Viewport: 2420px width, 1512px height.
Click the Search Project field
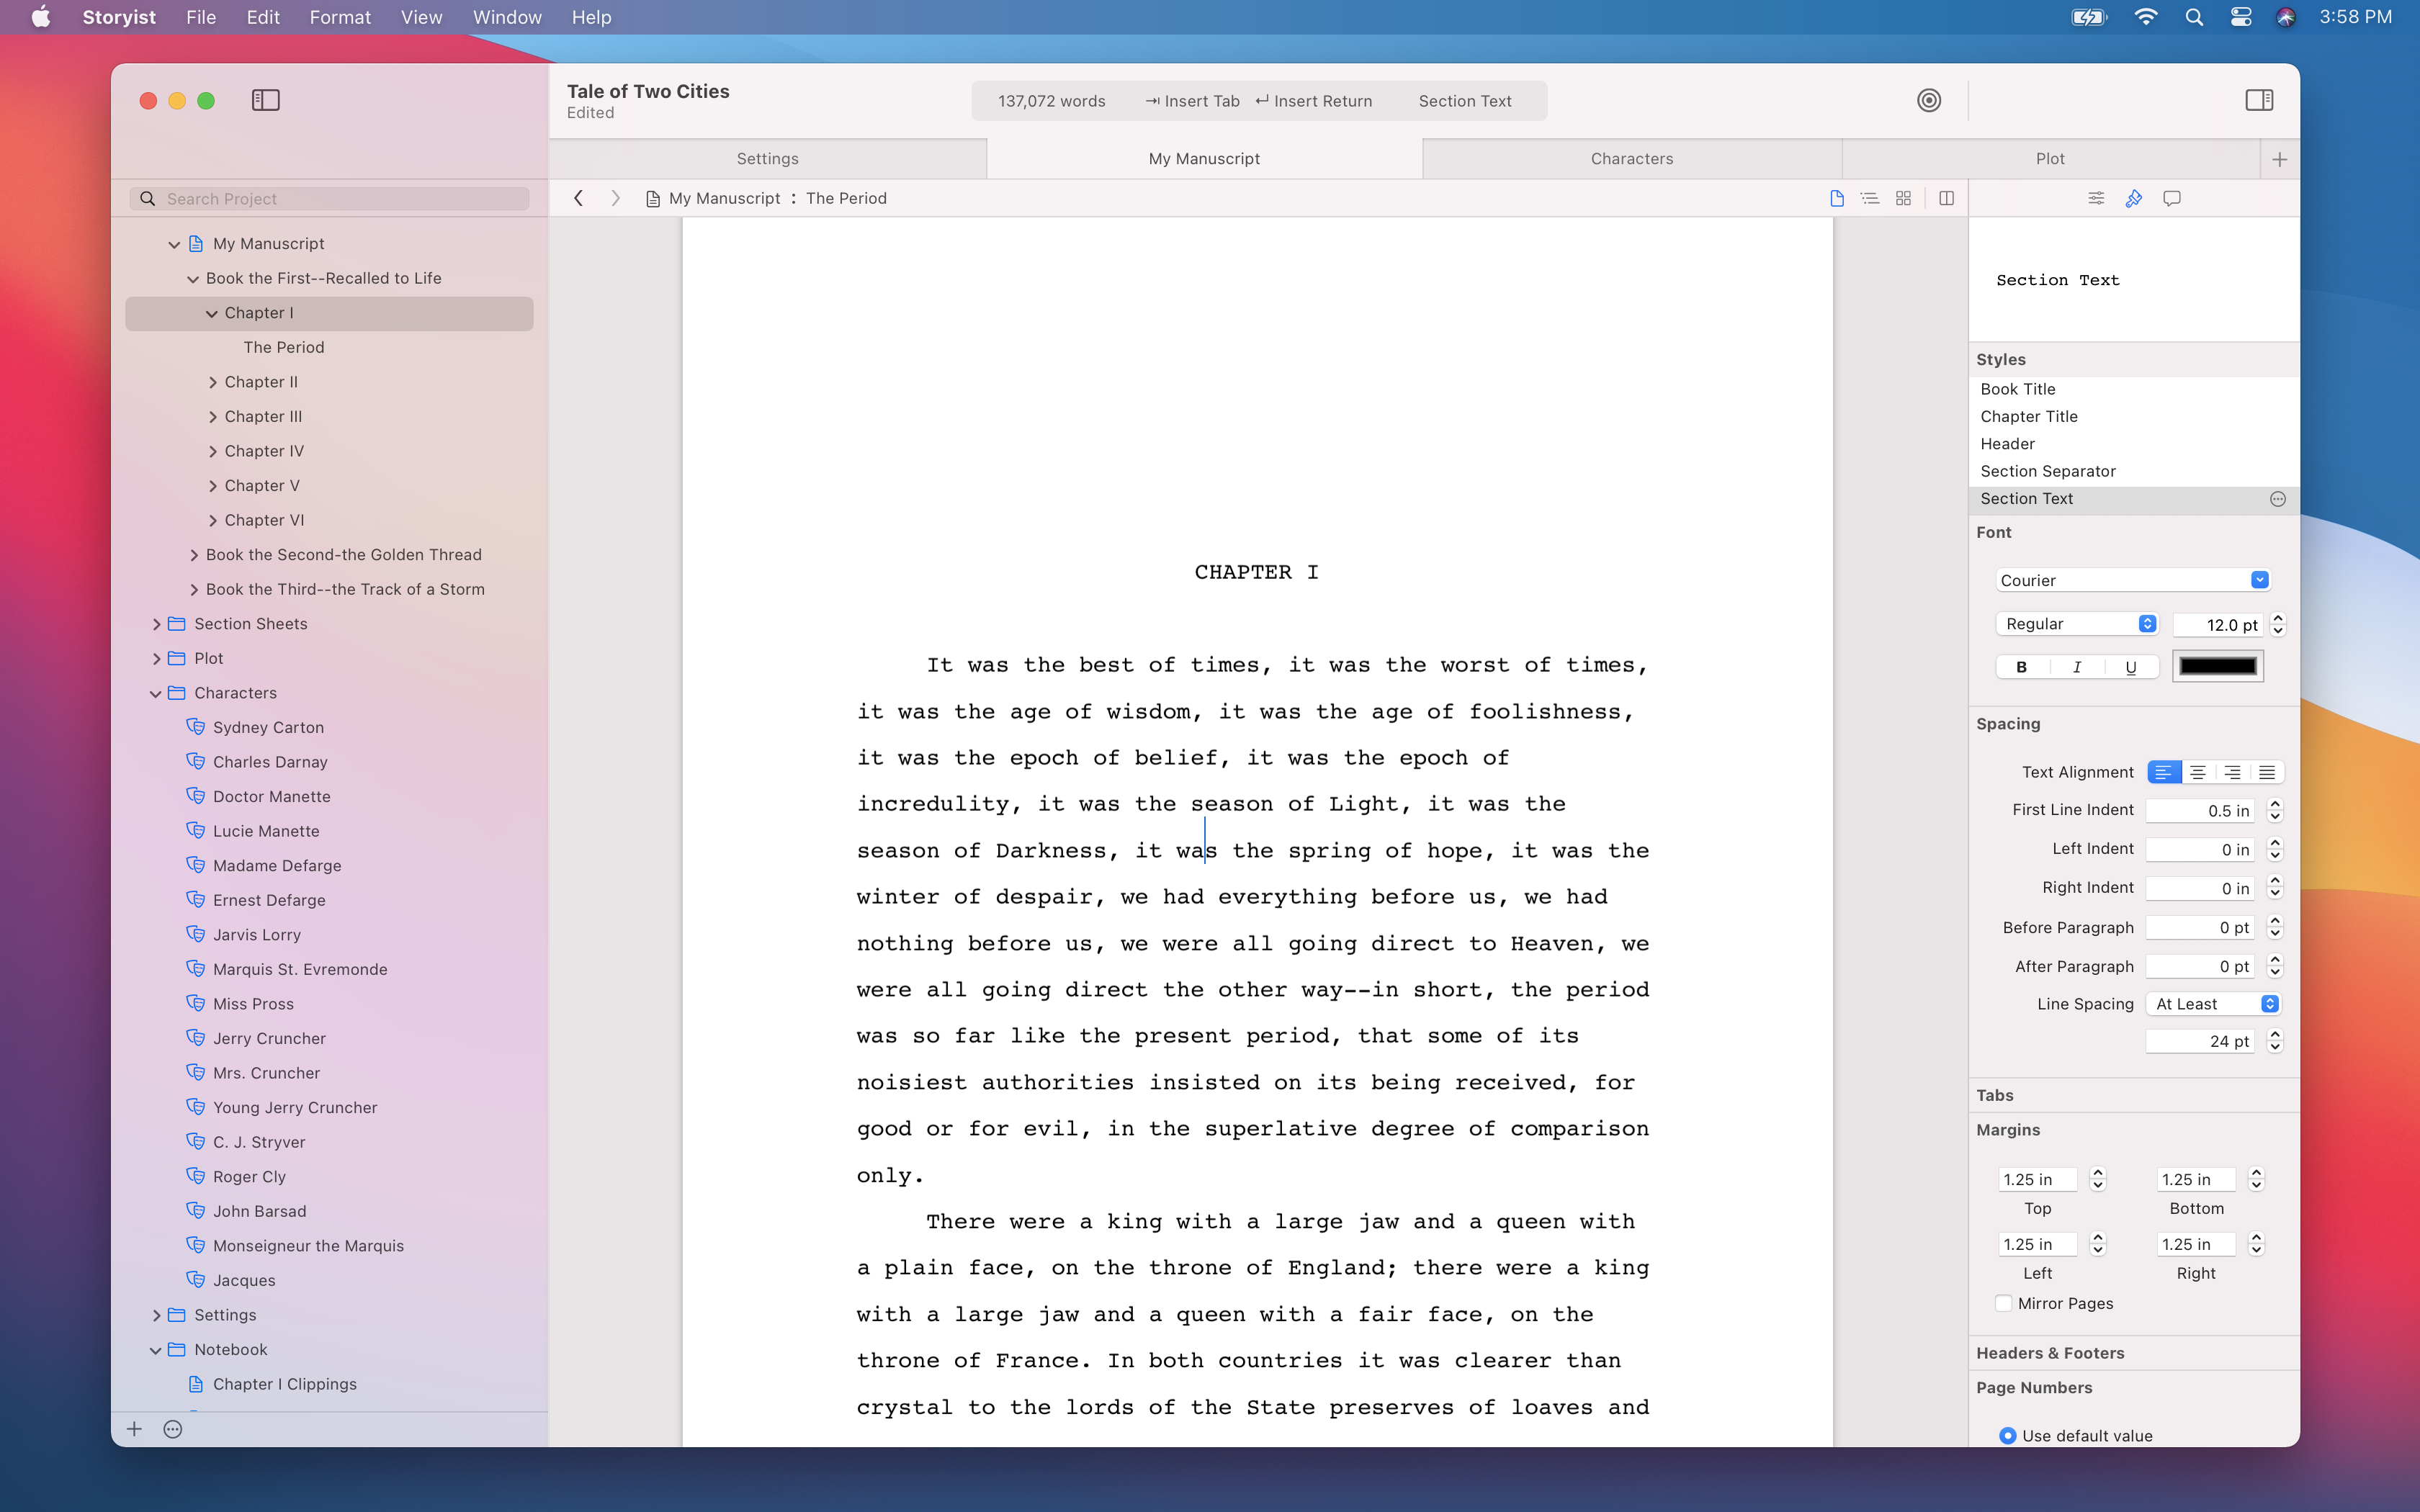point(329,199)
